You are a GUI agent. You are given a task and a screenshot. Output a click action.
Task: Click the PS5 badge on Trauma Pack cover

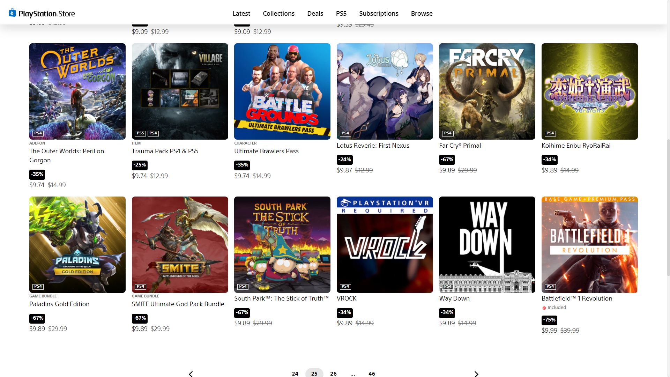[x=140, y=133]
